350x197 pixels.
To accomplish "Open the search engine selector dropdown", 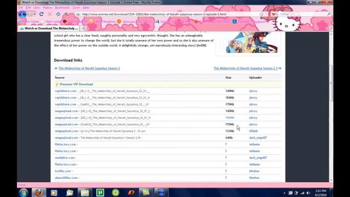I will click(x=277, y=14).
